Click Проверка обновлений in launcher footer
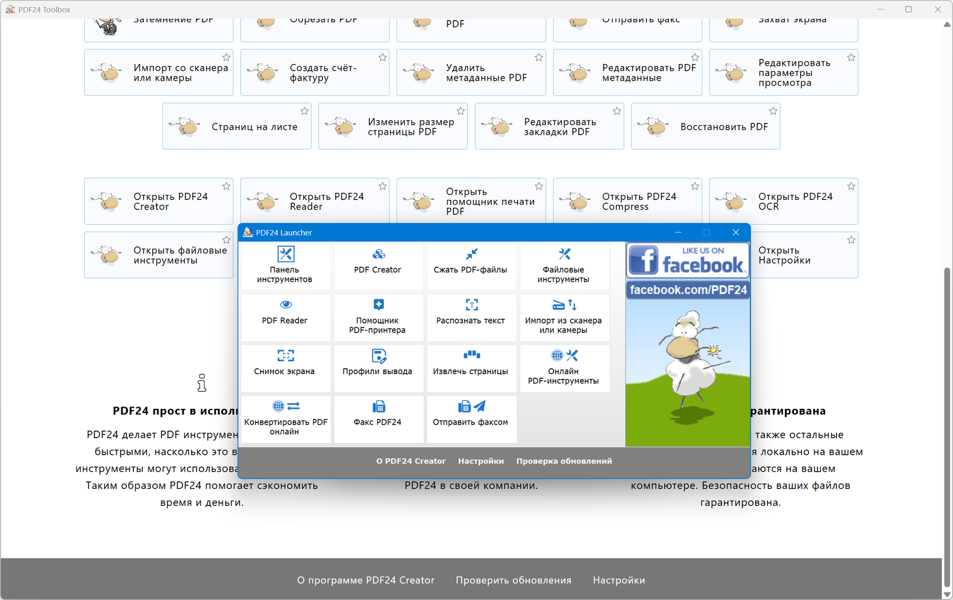Screen dimensions: 953x600 click(x=564, y=461)
